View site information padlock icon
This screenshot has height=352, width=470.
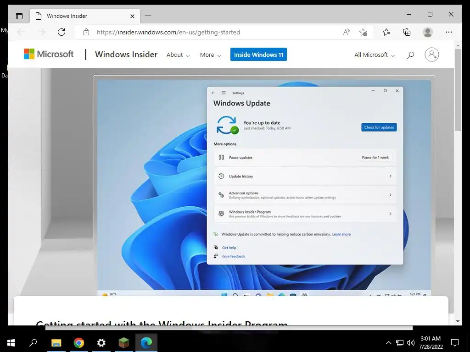click(x=86, y=32)
